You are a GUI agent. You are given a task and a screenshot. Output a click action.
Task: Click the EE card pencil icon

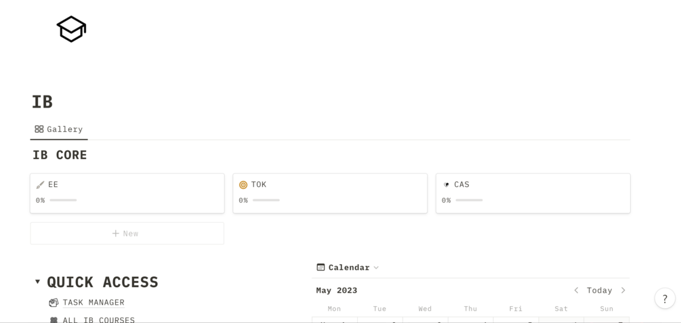click(x=40, y=185)
